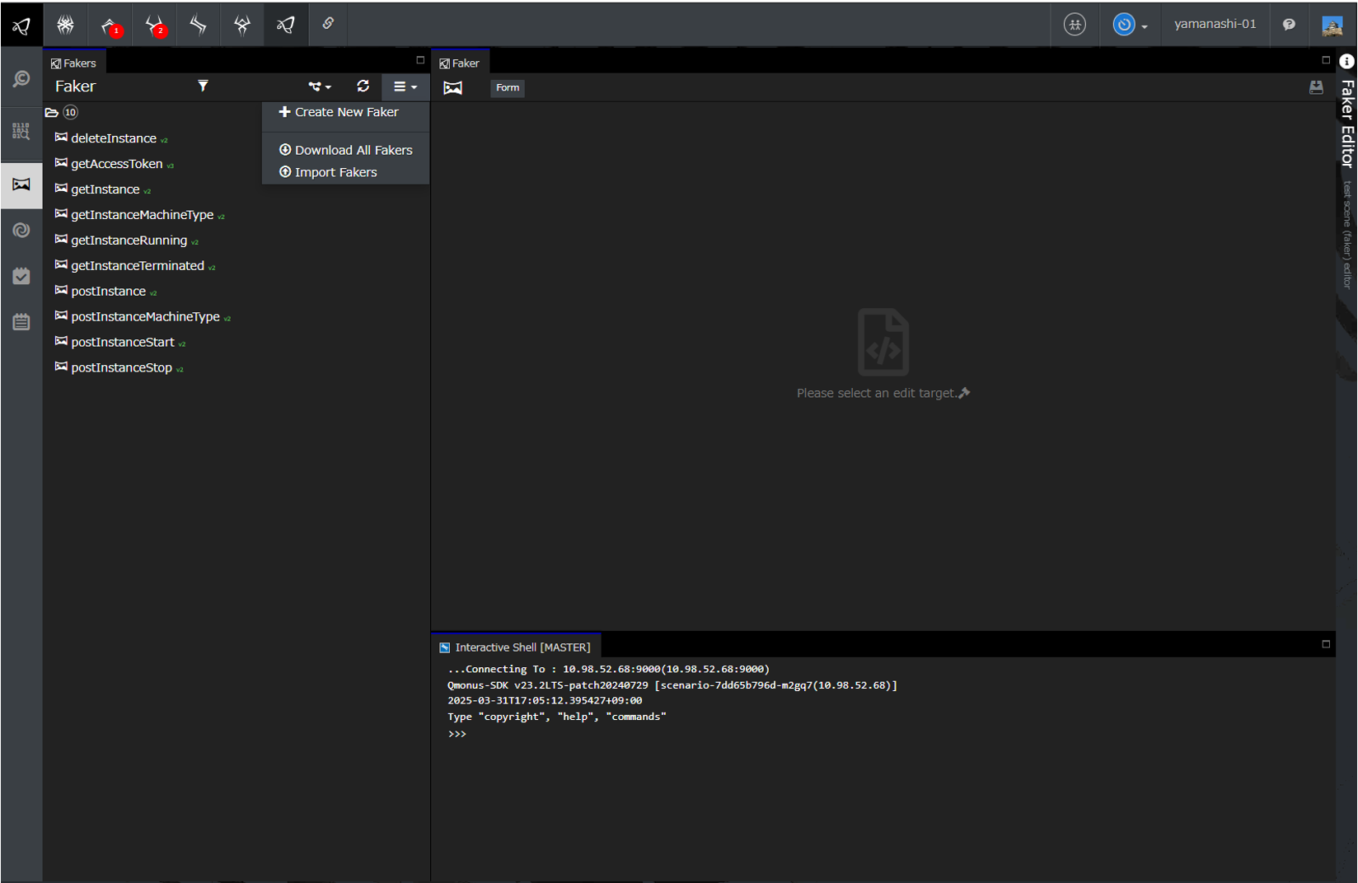The height and width of the screenshot is (883, 1358).
Task: Choose Download All Fakers from the menu
Action: pyautogui.click(x=346, y=150)
